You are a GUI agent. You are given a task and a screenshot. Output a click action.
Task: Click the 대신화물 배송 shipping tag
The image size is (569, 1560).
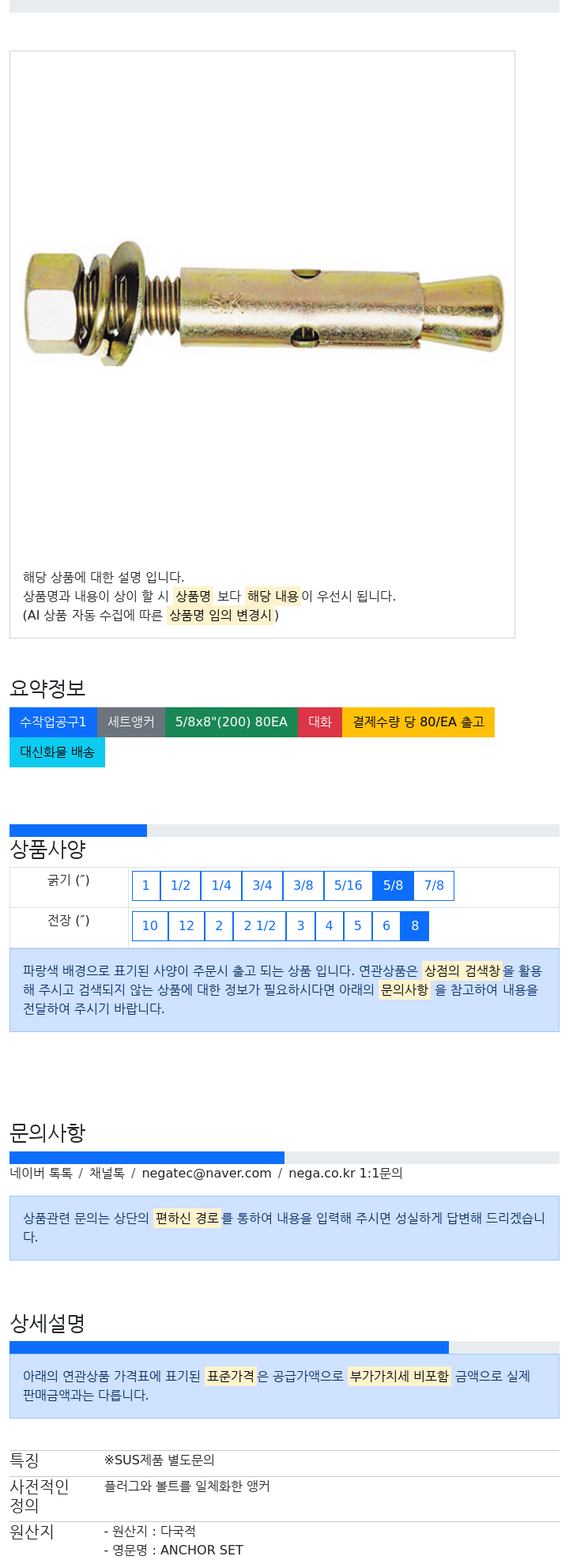[57, 752]
